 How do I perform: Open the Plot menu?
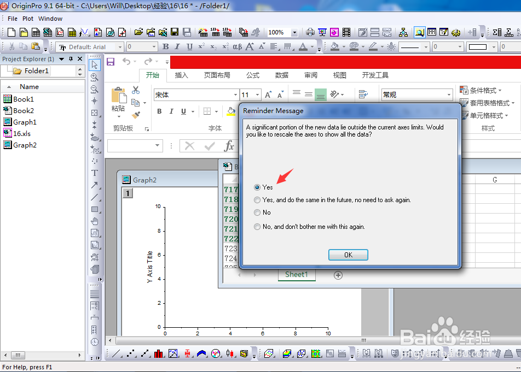tap(28, 19)
